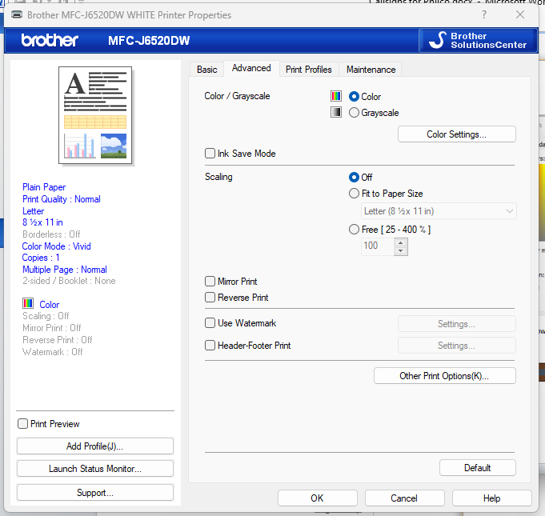Screen dimensions: 545x516
Task: Click 'Letter' paper size summary text
Action: [x=34, y=211]
